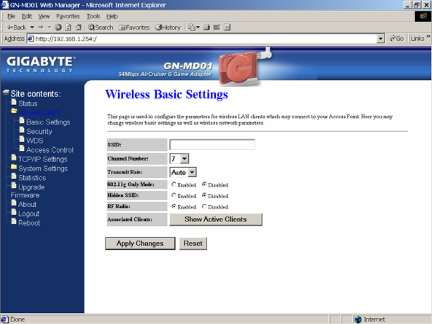
Task: Click the page icon beside Status
Action: [x=14, y=102]
